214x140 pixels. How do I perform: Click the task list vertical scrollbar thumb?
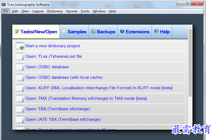(x=190, y=63)
